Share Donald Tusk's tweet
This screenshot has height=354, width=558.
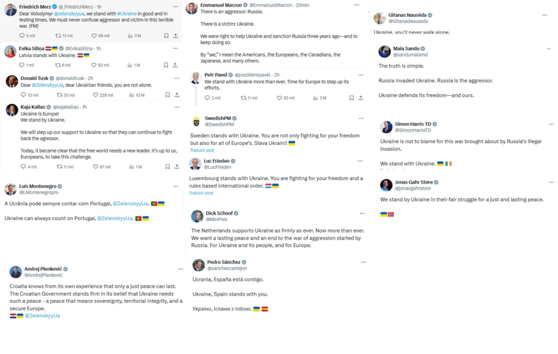click(x=175, y=95)
